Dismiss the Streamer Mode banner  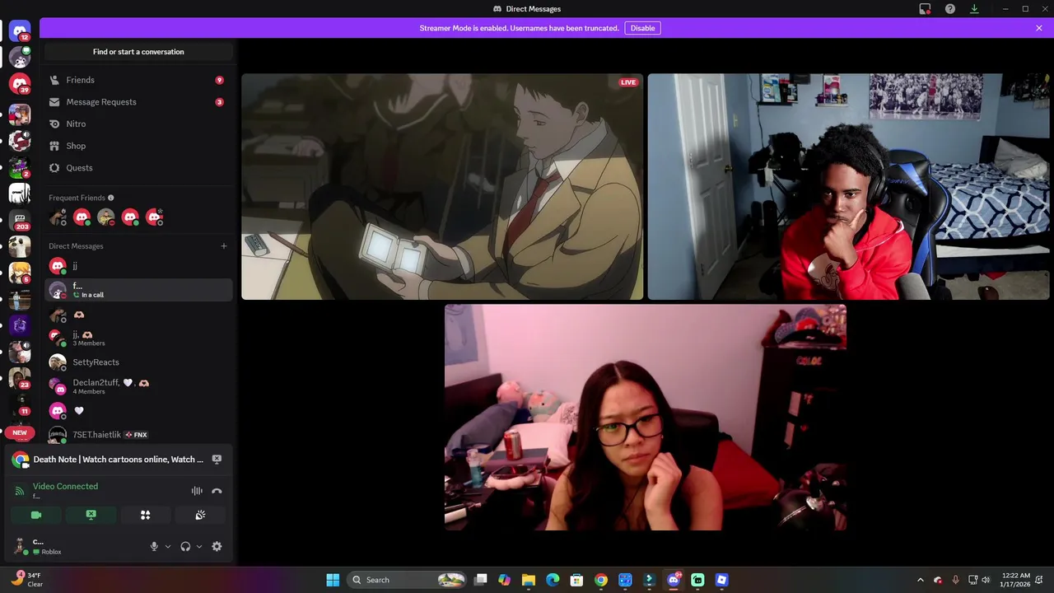(x=1039, y=28)
